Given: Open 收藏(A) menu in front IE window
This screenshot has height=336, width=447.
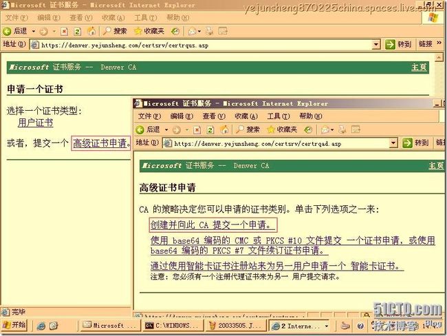Looking at the screenshot, I should pos(246,116).
